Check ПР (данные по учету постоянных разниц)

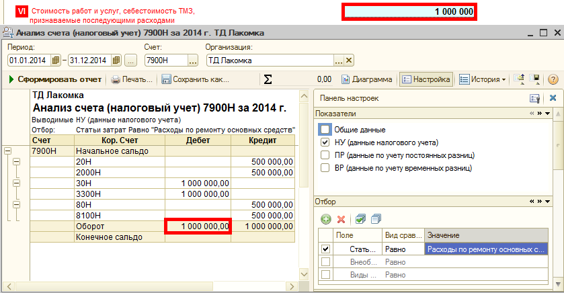[x=325, y=155]
